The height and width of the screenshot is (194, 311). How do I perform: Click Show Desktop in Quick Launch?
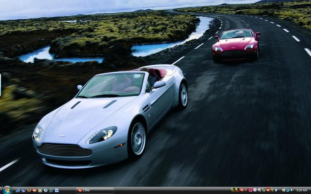tap(17, 190)
